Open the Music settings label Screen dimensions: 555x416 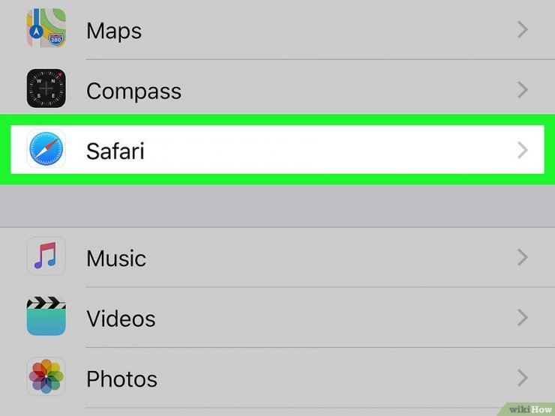[x=116, y=259]
